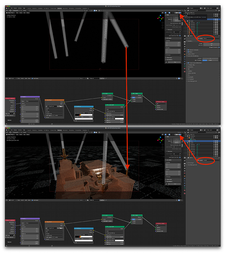225x255 pixels.
Task: Open Render menu in top window
Action: point(15,8)
